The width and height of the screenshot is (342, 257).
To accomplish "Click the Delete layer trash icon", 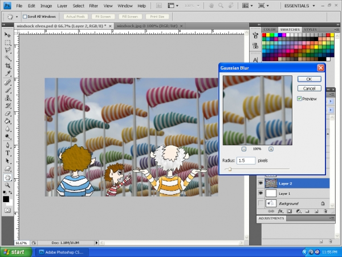I will (325, 211).
